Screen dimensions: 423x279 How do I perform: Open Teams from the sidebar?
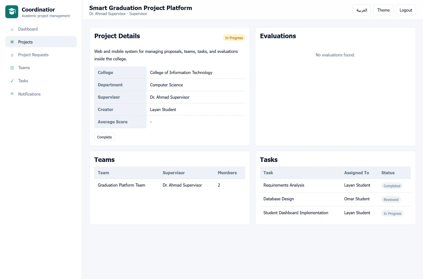(41, 68)
